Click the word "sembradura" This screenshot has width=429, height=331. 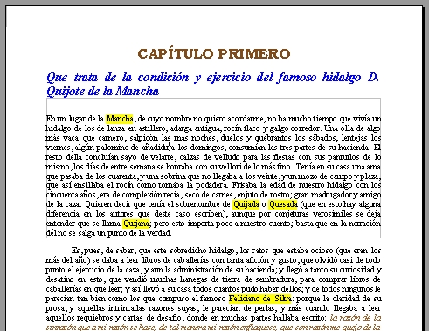[275, 279]
